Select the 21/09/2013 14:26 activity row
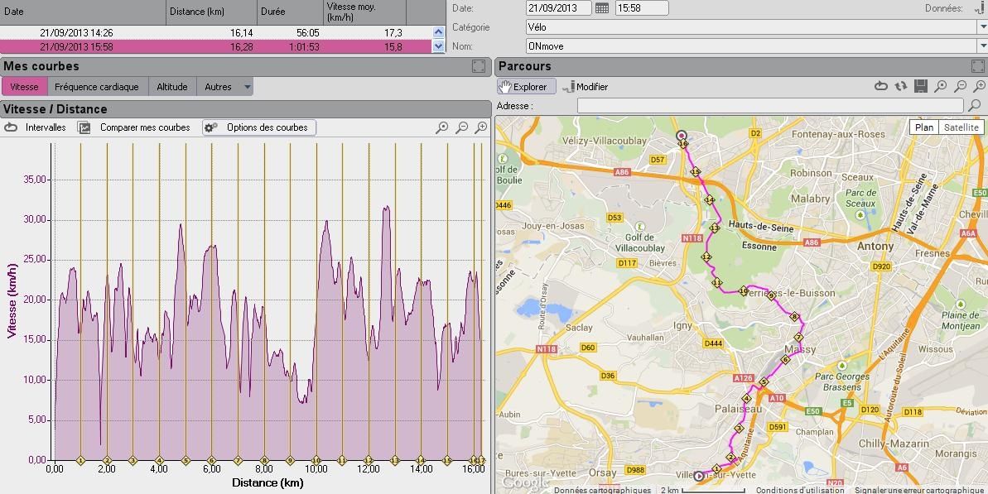This screenshot has height=494, width=988. pos(216,32)
